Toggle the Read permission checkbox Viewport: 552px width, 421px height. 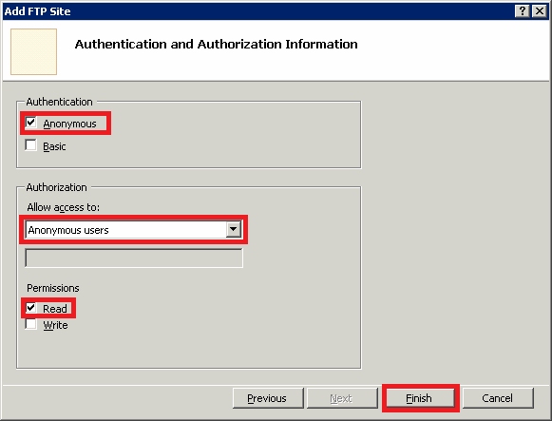(31, 308)
